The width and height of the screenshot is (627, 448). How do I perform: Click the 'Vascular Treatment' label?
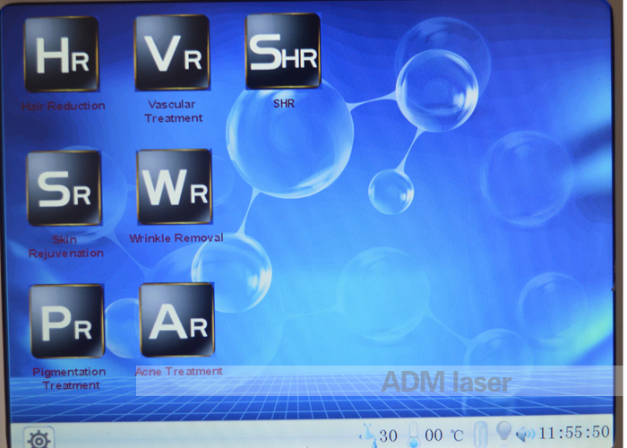[173, 111]
